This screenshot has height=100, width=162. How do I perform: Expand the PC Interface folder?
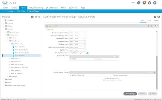click(x=10, y=59)
